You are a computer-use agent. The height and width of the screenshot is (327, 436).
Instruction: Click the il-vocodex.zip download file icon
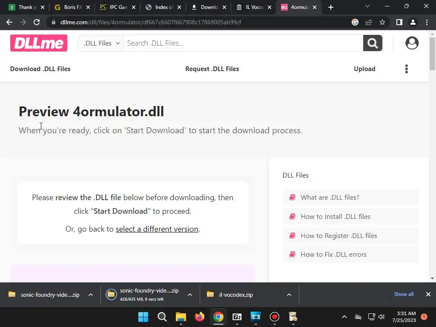click(x=210, y=295)
